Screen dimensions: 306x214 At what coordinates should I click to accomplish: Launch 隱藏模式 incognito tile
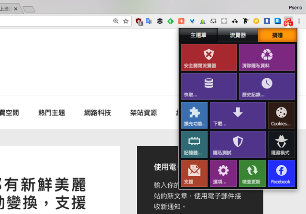tap(281, 144)
